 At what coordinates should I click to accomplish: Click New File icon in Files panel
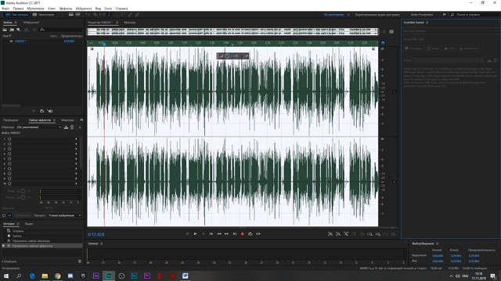tap(19, 30)
